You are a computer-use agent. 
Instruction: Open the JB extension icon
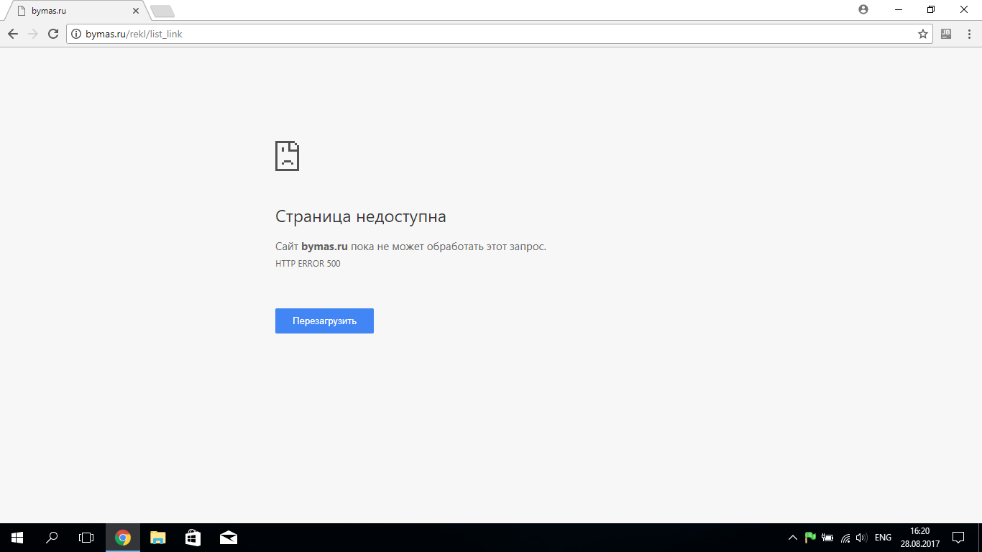coord(946,34)
